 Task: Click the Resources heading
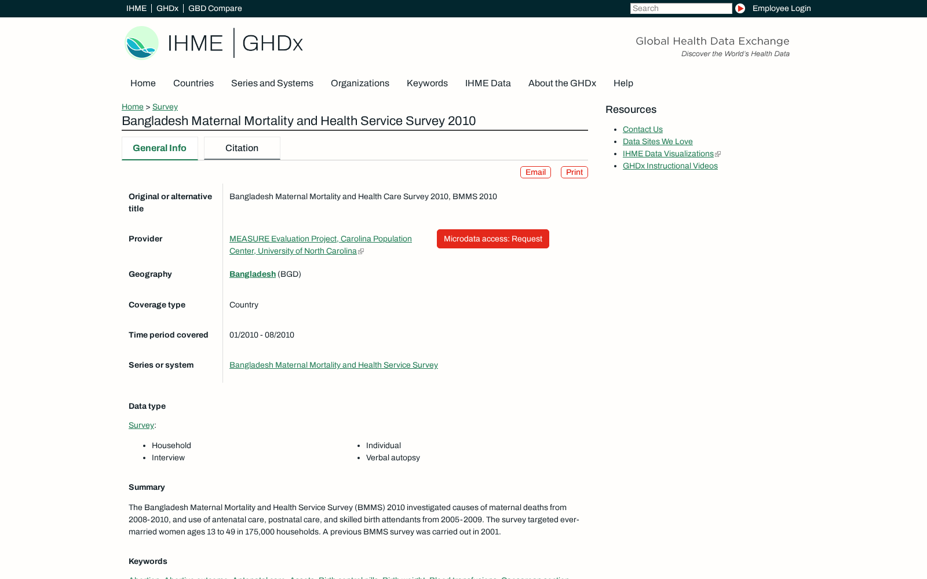click(x=631, y=109)
